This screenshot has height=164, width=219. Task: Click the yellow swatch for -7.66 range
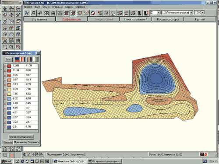[9, 94]
